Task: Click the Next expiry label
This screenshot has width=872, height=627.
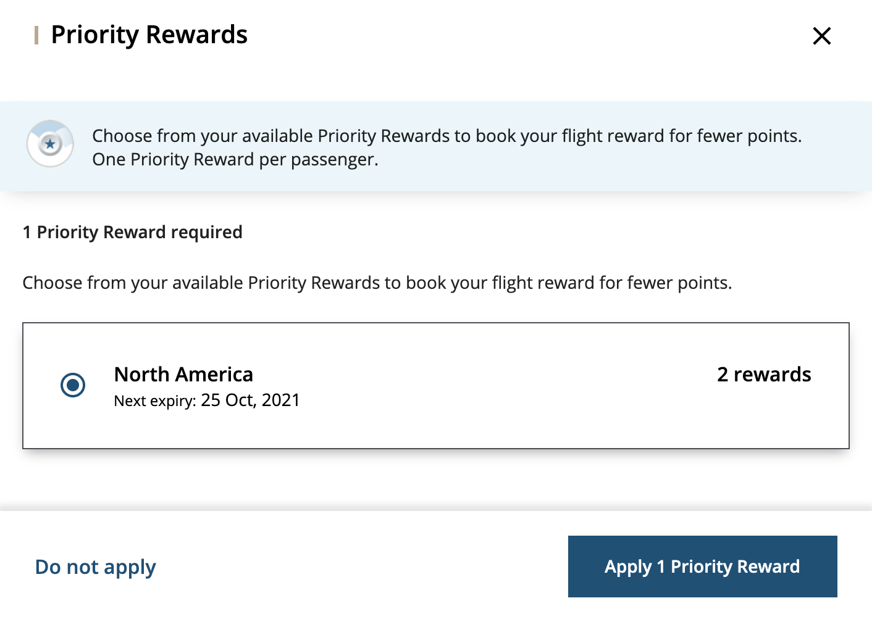Action: 154,401
